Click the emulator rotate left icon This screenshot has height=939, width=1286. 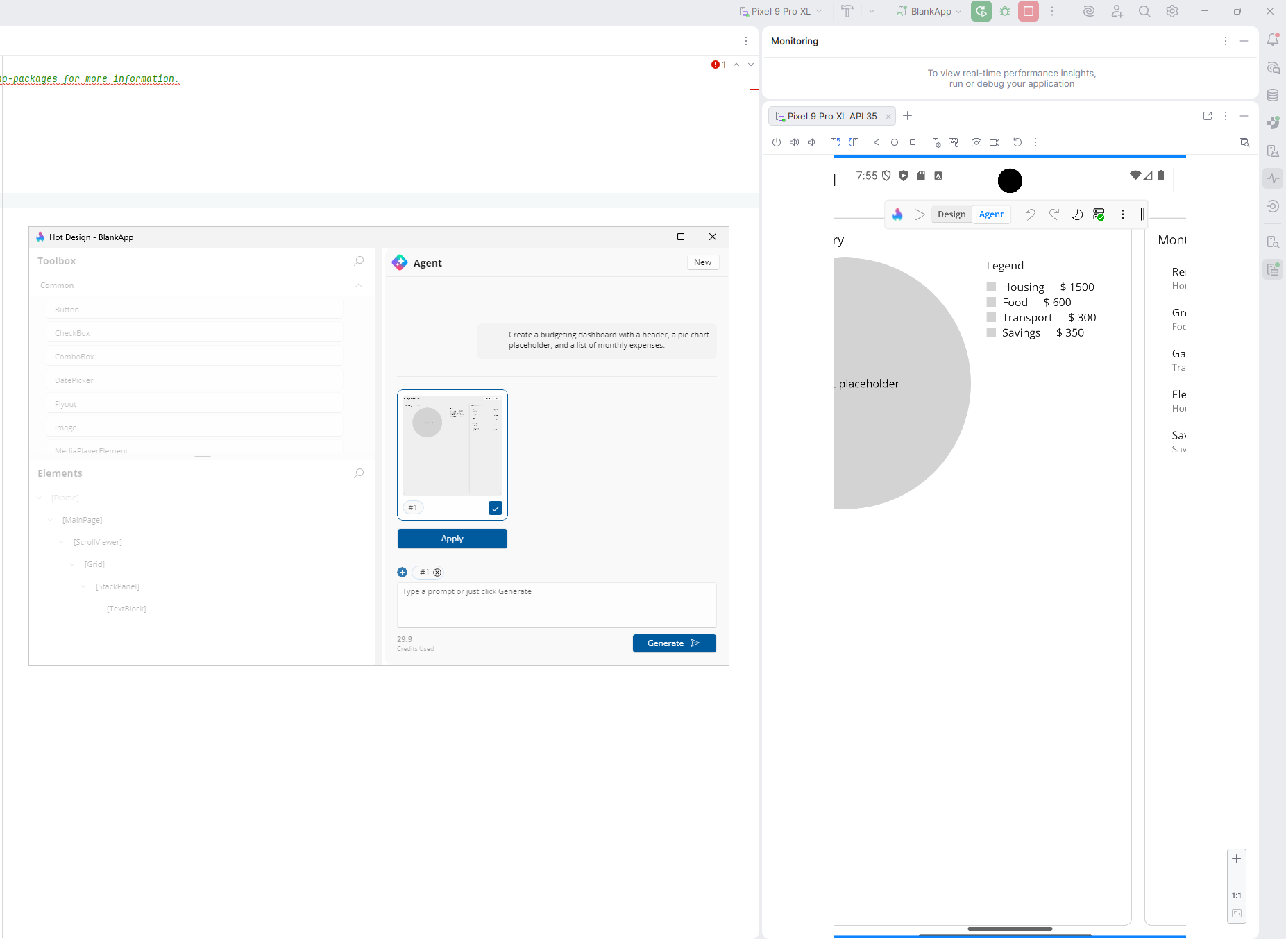[x=836, y=142]
